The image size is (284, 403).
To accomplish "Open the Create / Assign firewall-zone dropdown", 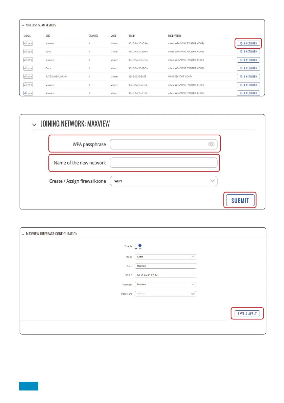I will (x=164, y=181).
